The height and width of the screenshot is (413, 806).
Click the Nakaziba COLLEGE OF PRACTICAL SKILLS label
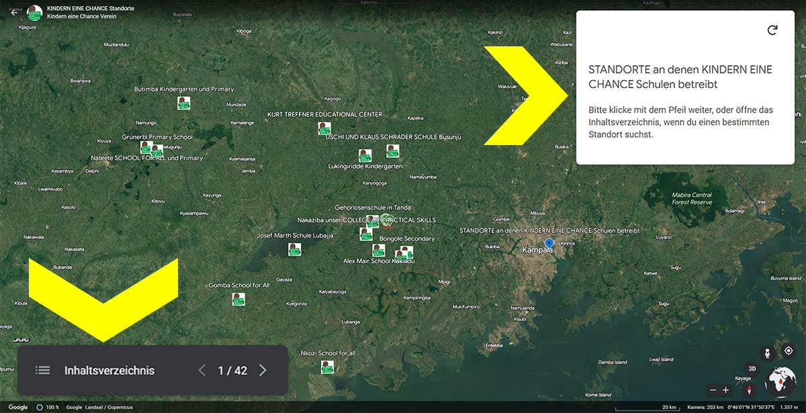click(367, 220)
